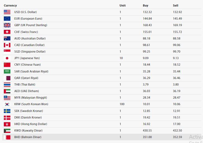The height and width of the screenshot is (143, 203).
Task: Click the UK flag icon
Action: (x=7, y=25)
